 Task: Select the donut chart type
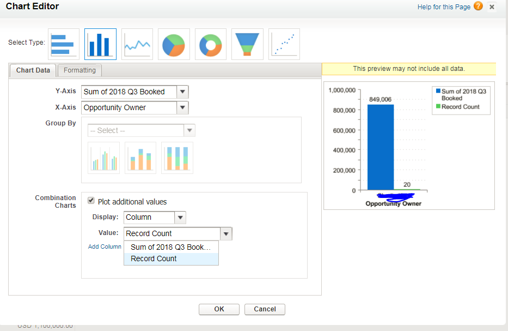pos(211,44)
